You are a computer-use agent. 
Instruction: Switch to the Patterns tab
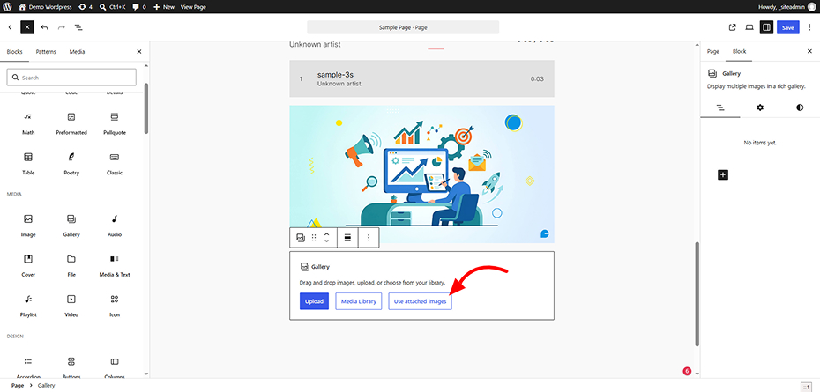tap(46, 52)
